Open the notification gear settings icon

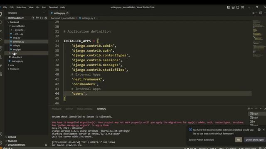[259, 130]
